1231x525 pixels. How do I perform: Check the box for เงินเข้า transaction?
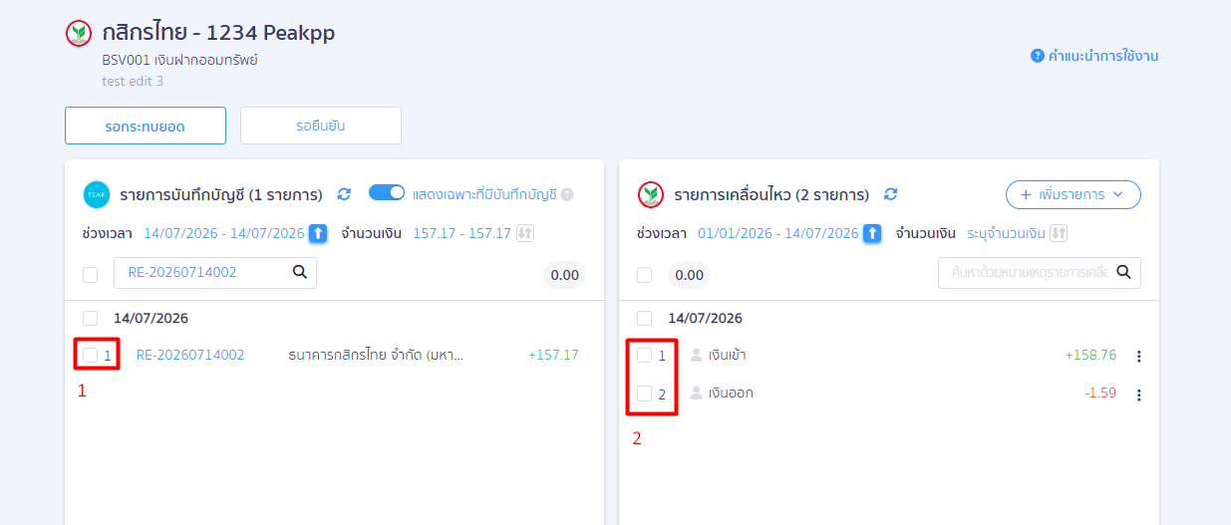click(x=645, y=355)
